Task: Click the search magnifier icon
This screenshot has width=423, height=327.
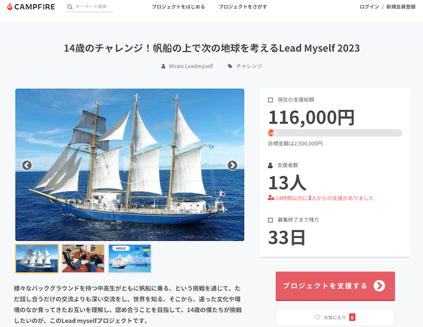Action: pos(70,7)
